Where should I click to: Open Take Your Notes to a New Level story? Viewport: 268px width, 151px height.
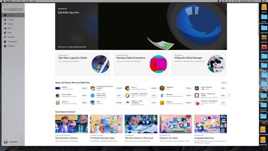[141, 128]
